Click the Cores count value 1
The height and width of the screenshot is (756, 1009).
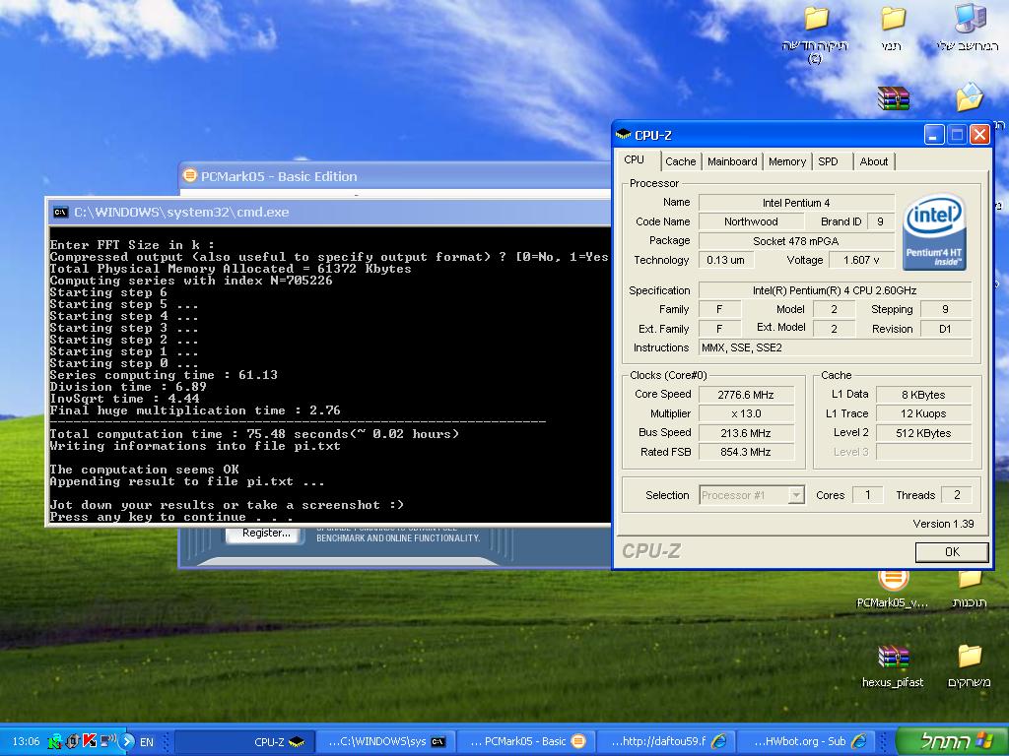click(x=867, y=495)
